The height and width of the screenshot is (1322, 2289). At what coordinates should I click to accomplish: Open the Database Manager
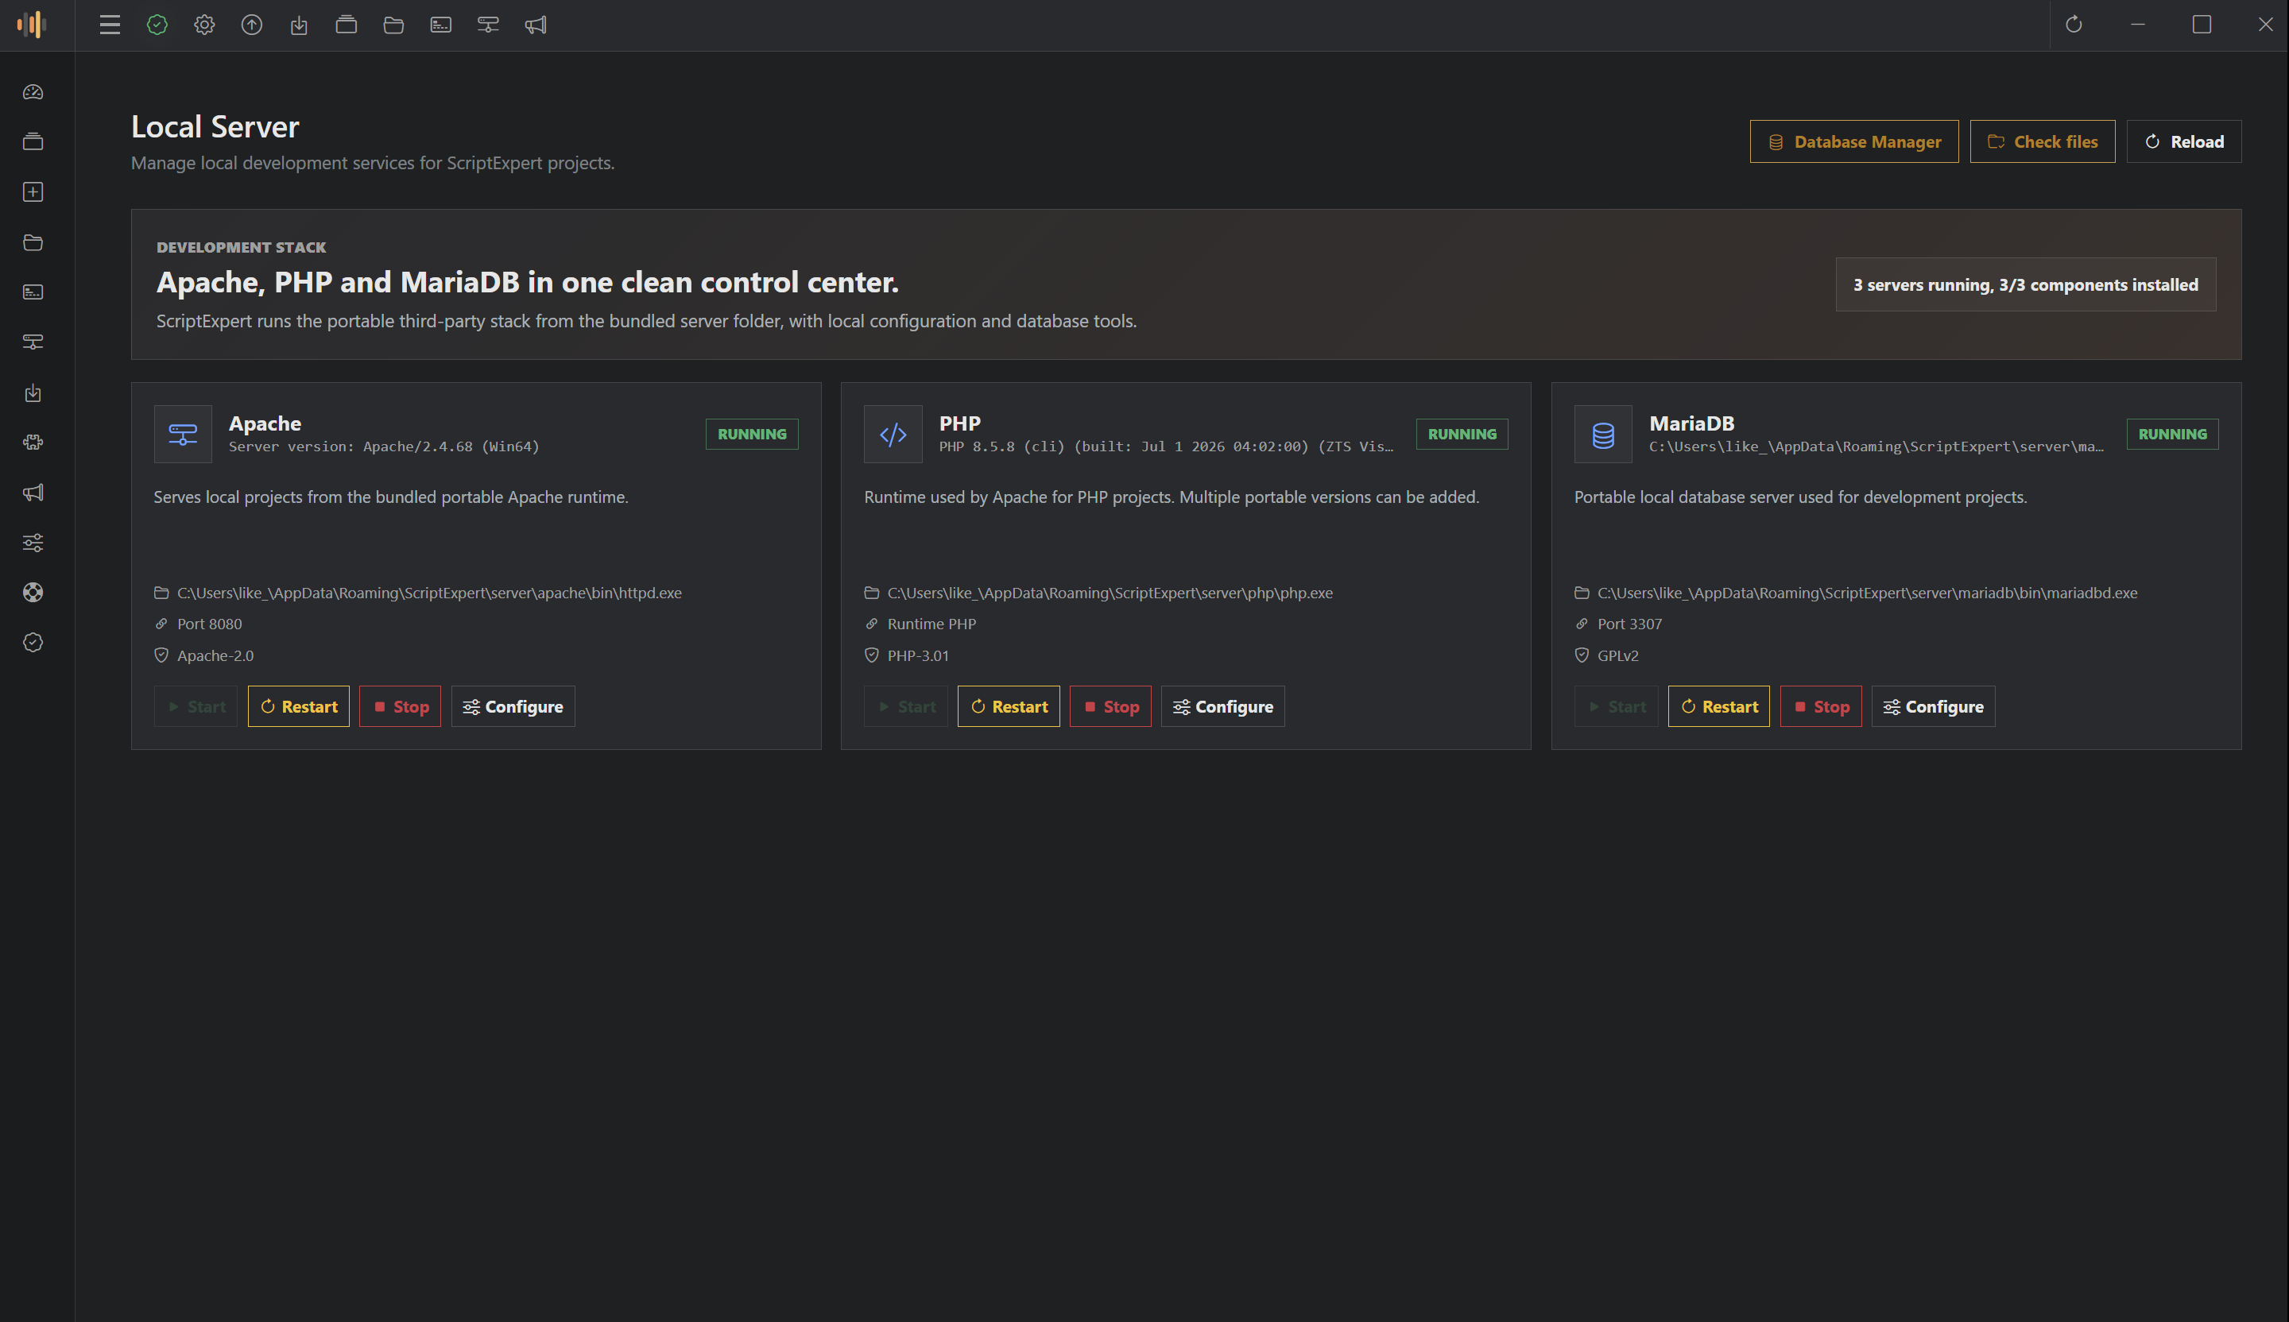[1854, 141]
